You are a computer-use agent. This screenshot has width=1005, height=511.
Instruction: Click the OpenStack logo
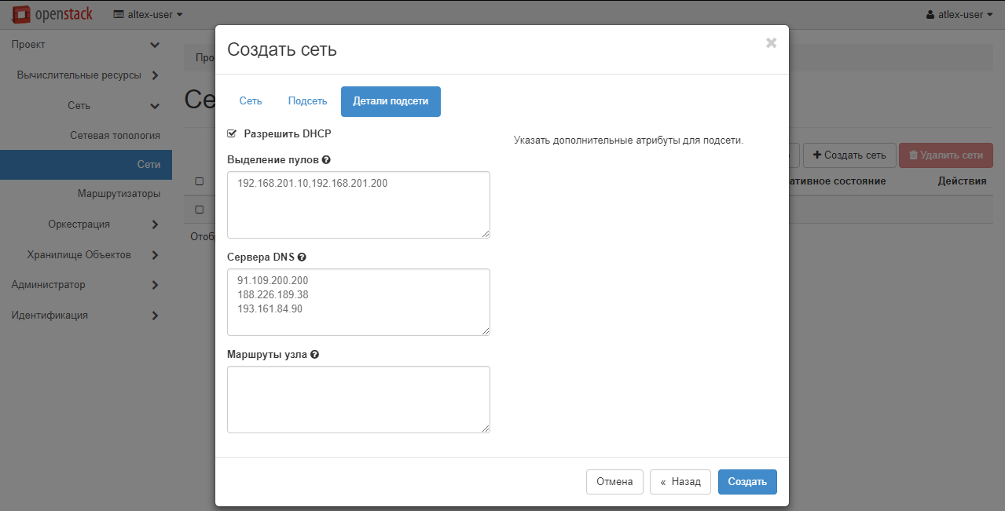coord(55,14)
